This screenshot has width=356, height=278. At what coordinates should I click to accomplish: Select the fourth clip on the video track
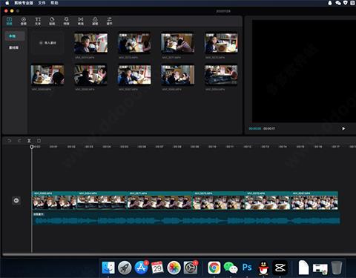(219, 200)
